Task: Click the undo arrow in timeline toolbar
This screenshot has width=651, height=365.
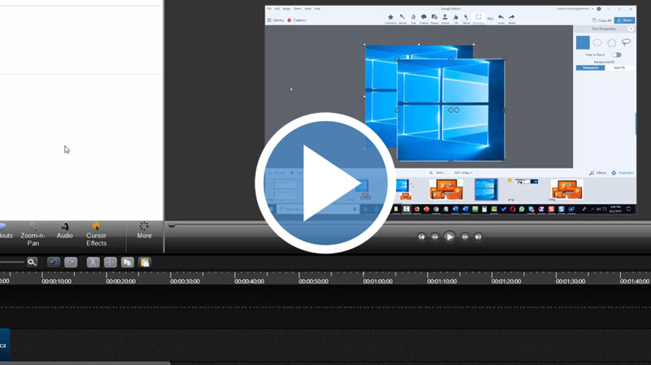Action: [54, 263]
